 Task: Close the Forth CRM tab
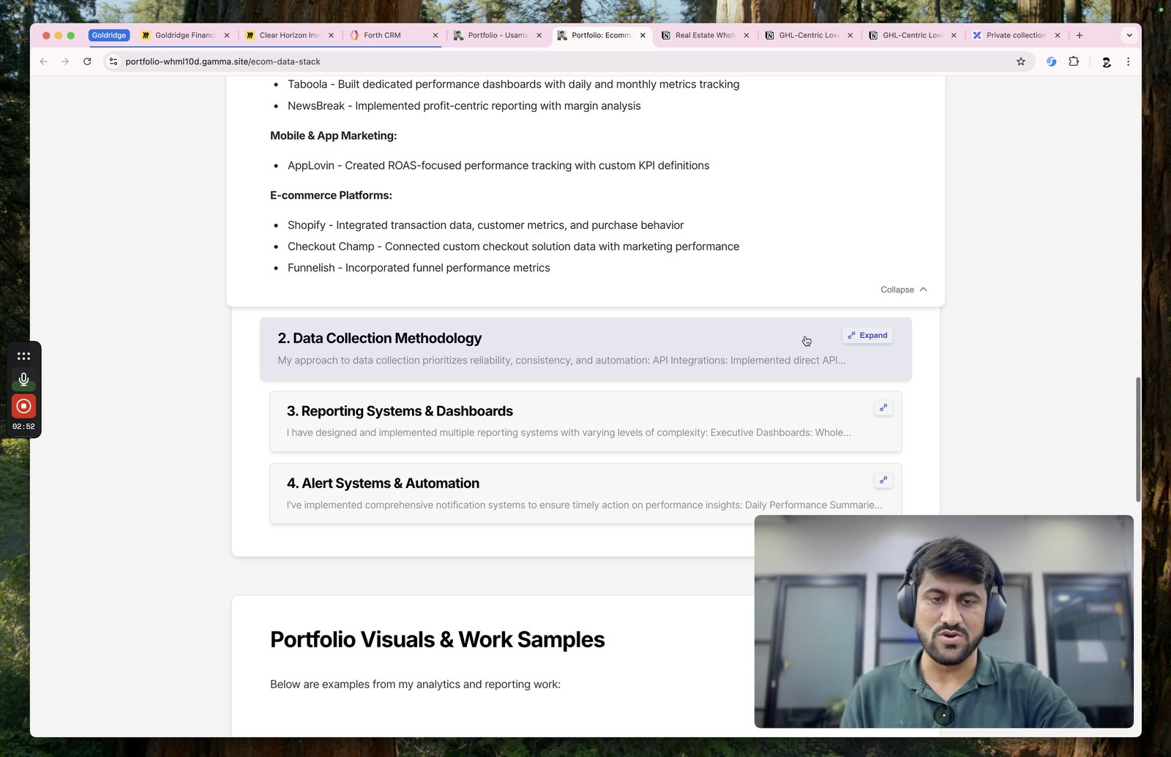click(x=435, y=35)
